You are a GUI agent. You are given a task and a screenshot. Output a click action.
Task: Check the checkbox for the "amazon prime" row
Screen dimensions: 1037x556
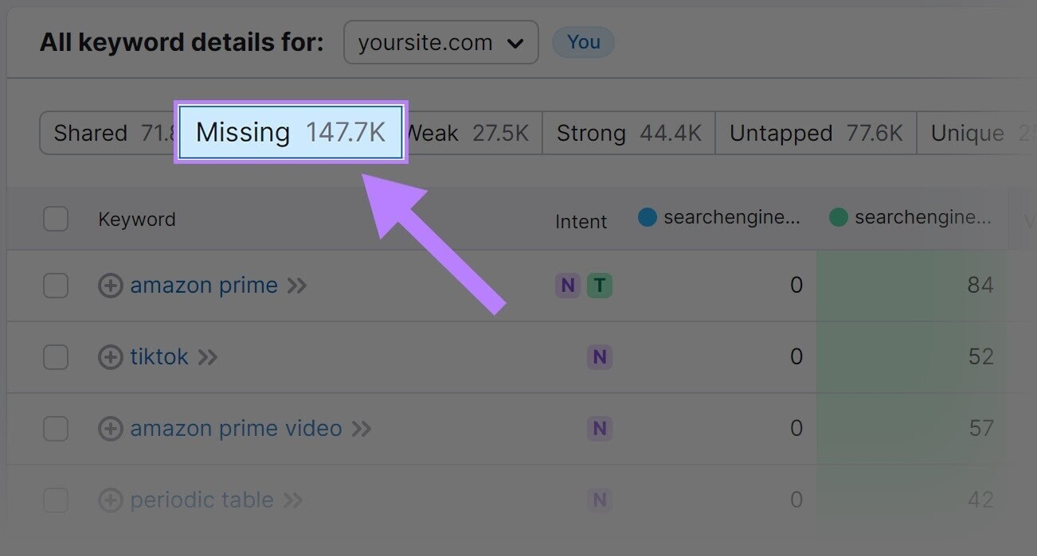click(x=55, y=285)
